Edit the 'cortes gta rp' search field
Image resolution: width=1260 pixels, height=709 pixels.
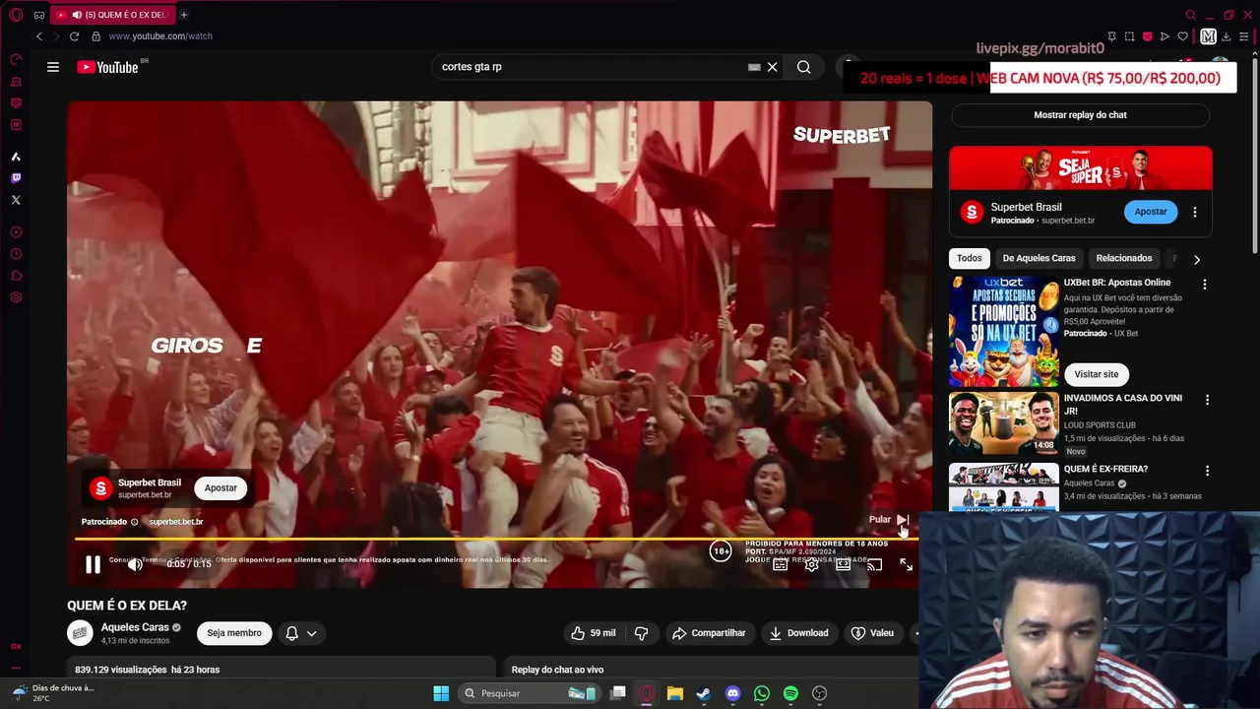pos(591,67)
